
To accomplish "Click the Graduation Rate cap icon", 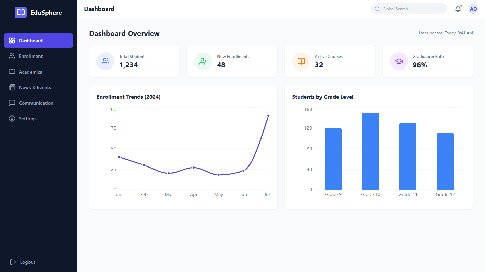I will [x=399, y=61].
